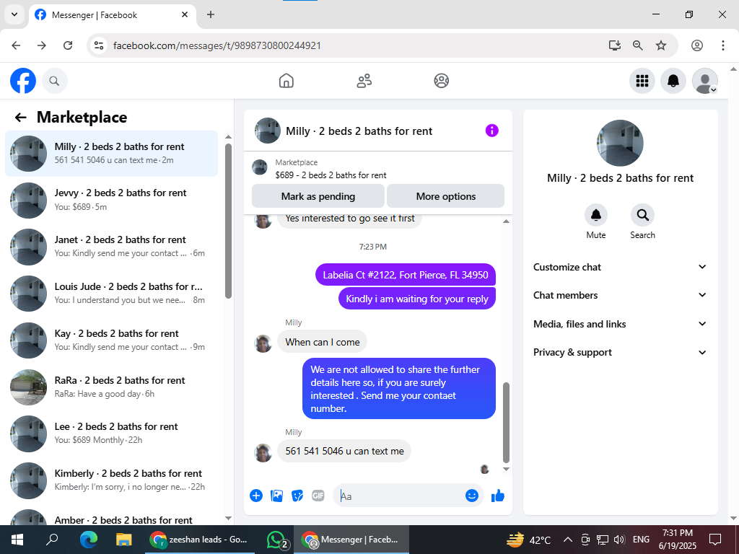Open the Facebook menu grid icon

coord(642,81)
